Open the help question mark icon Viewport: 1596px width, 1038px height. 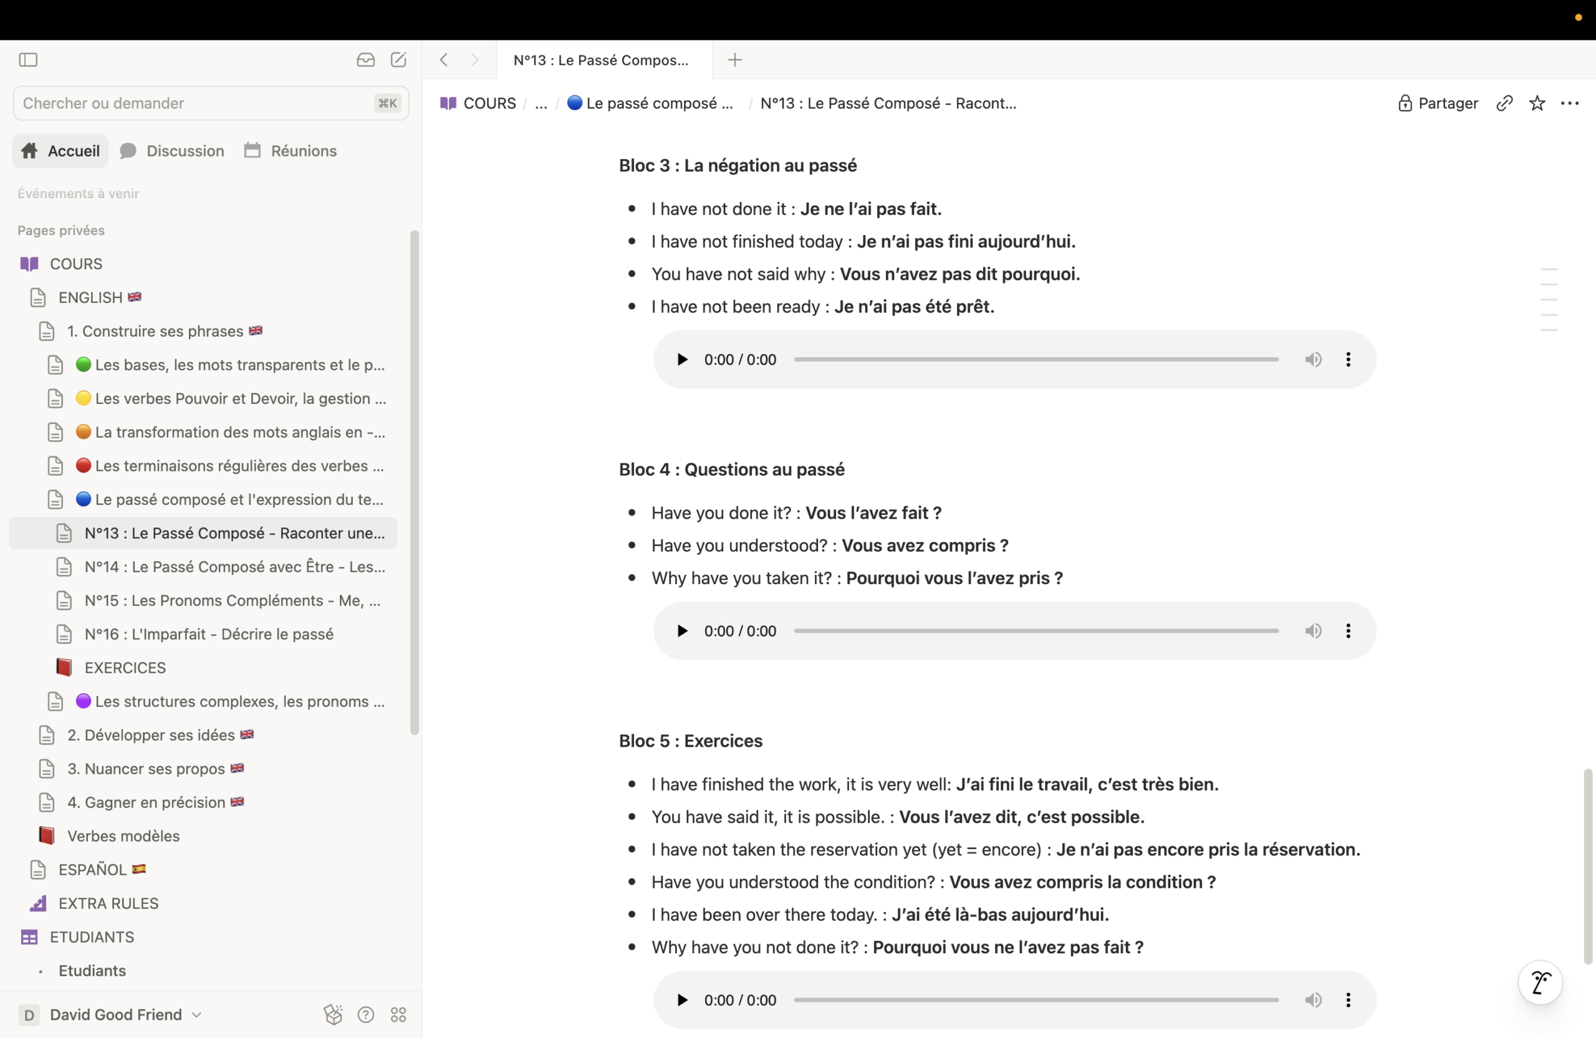coord(365,1014)
